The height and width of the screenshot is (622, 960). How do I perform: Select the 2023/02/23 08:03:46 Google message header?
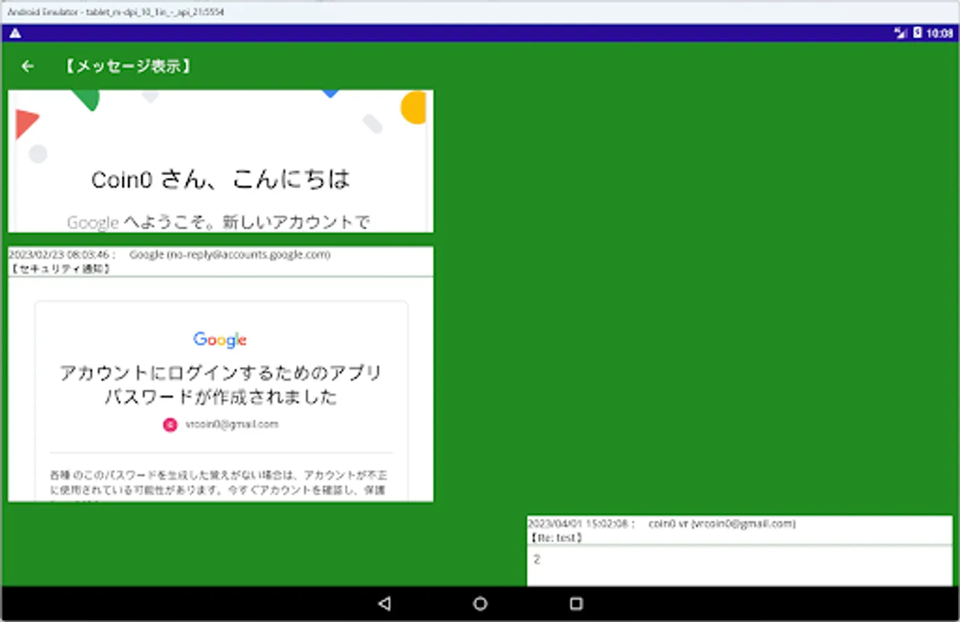169,254
